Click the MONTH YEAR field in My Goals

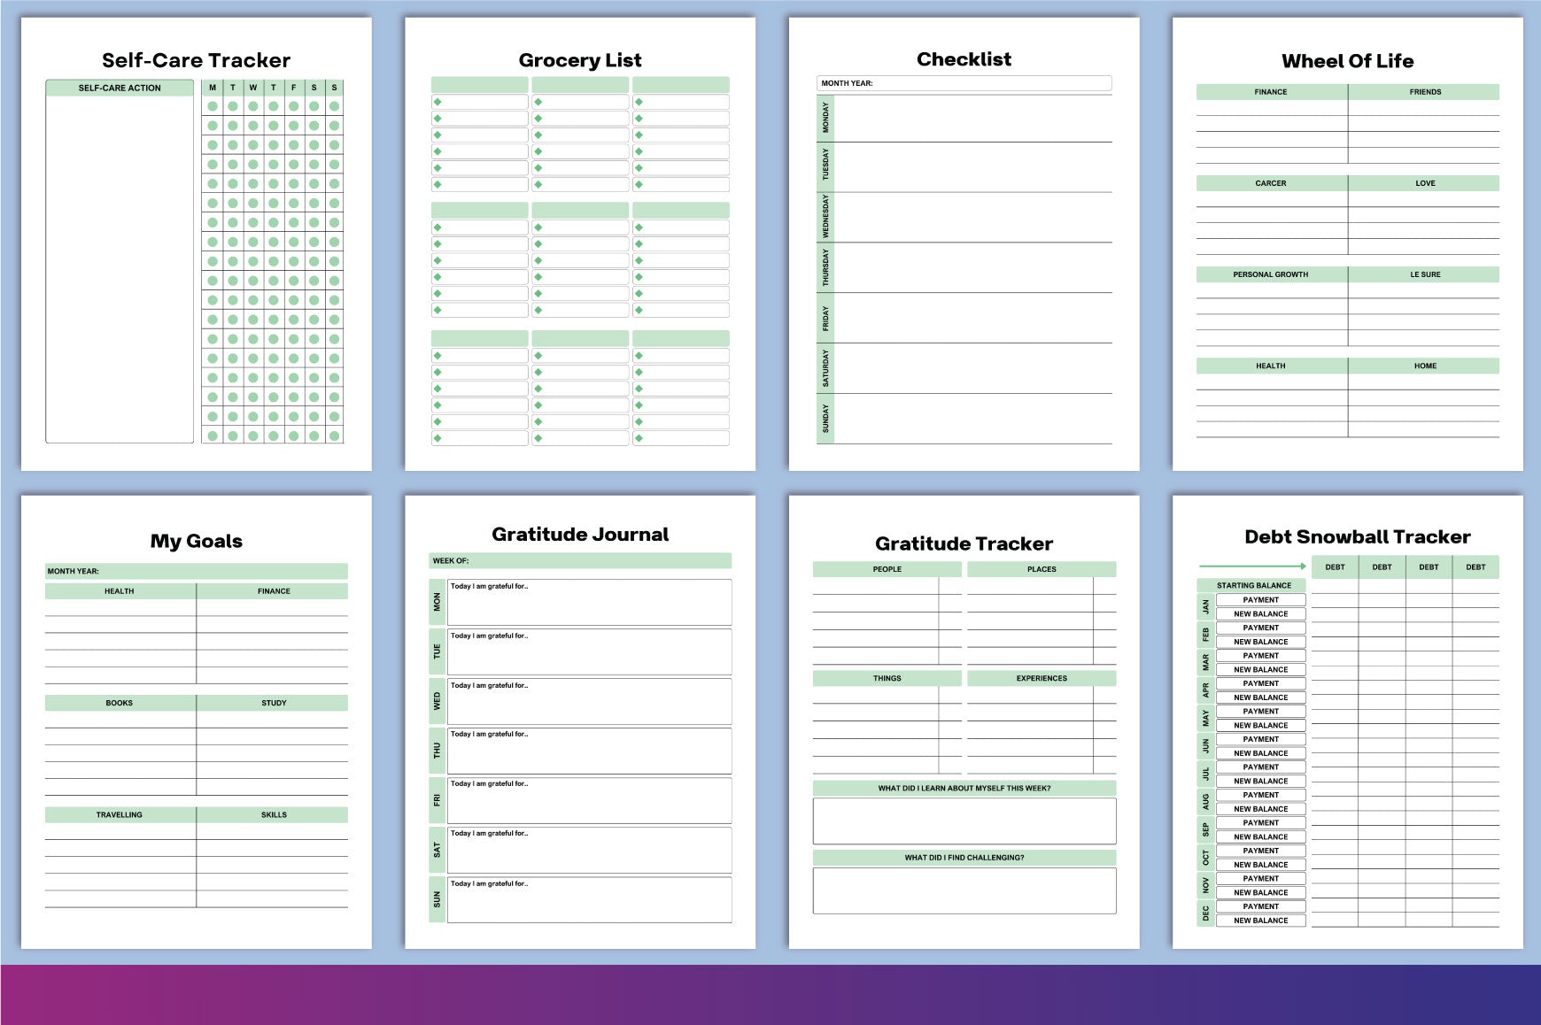[197, 571]
